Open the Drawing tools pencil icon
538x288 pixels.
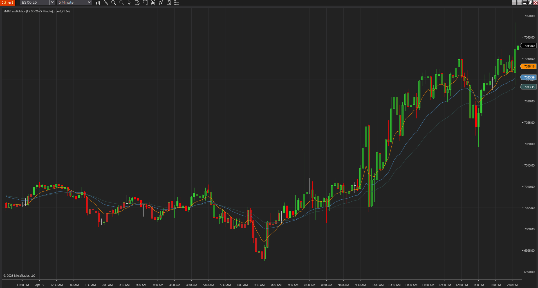[106, 3]
